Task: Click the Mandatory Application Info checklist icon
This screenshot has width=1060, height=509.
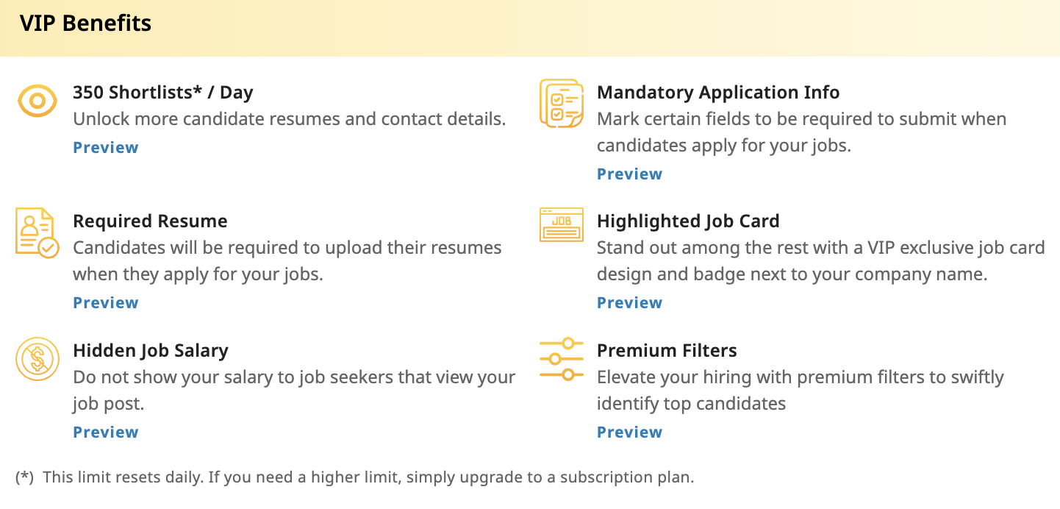Action: pos(561,103)
